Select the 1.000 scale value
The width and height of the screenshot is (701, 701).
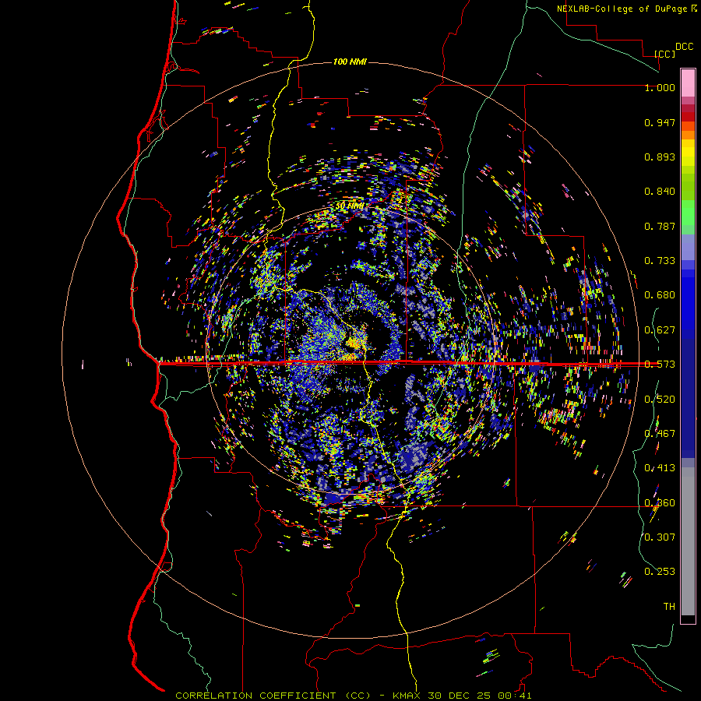coord(660,87)
